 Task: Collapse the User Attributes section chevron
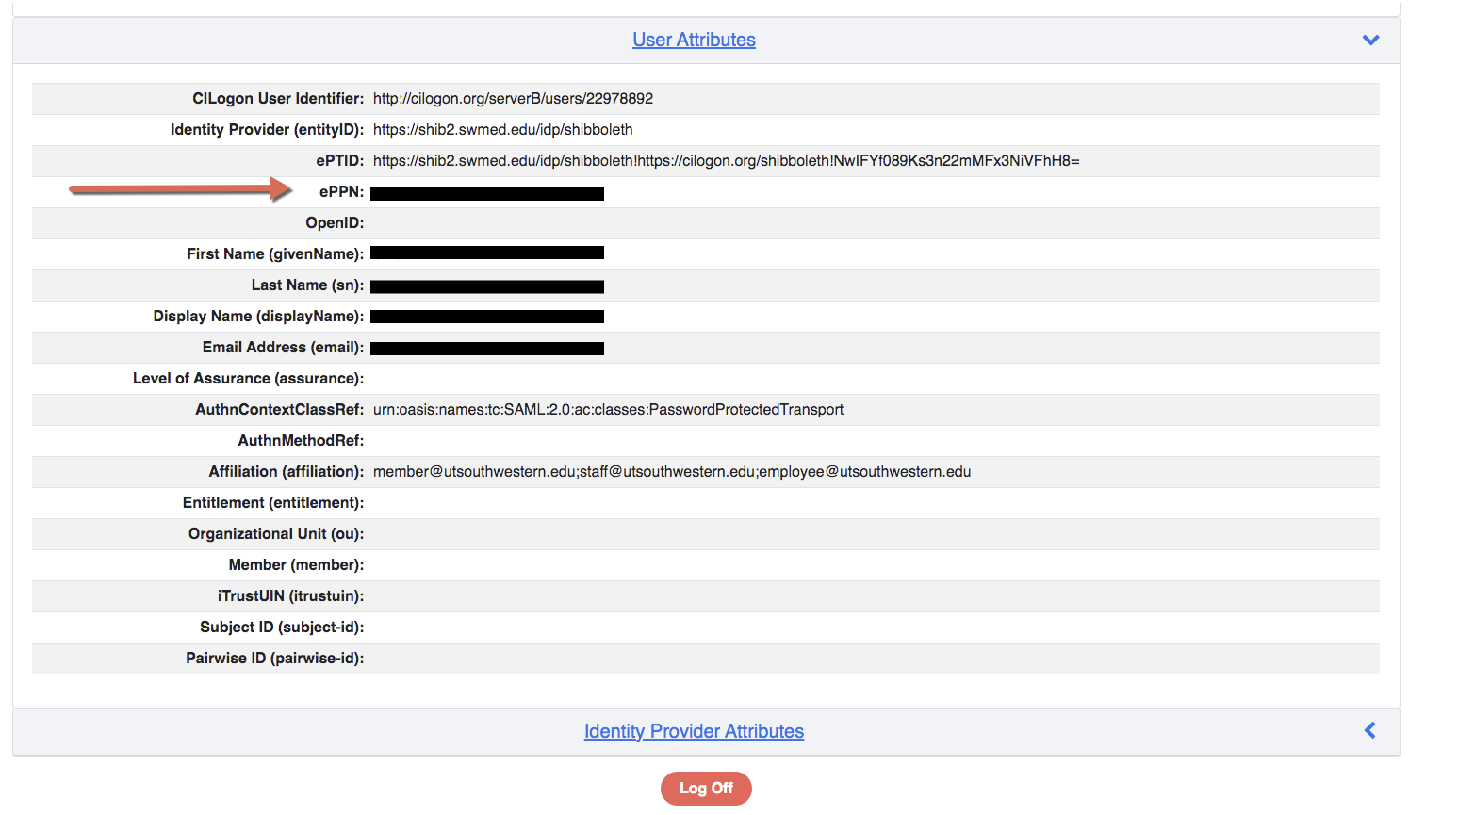1369,40
